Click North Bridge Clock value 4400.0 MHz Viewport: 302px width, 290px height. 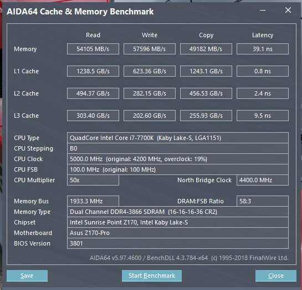[263, 180]
